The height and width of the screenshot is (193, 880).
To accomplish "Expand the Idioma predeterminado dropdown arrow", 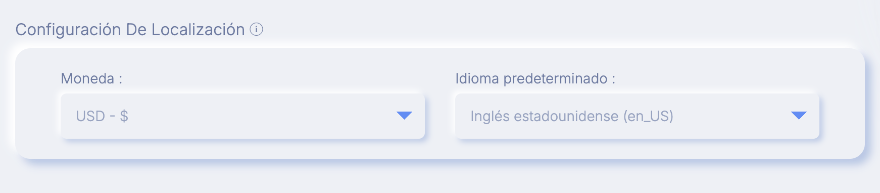I will (798, 116).
